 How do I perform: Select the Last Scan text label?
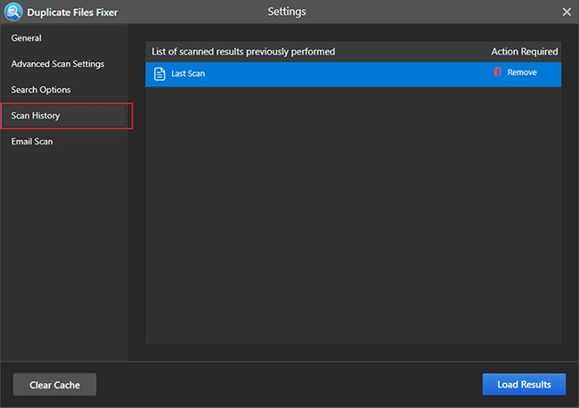pyautogui.click(x=188, y=73)
